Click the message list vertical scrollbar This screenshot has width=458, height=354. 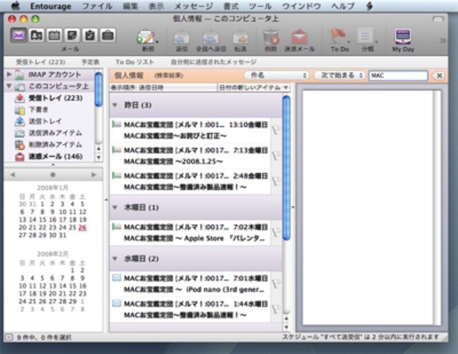click(x=286, y=172)
